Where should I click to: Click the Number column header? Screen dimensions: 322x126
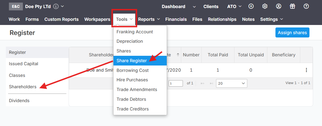(191, 55)
